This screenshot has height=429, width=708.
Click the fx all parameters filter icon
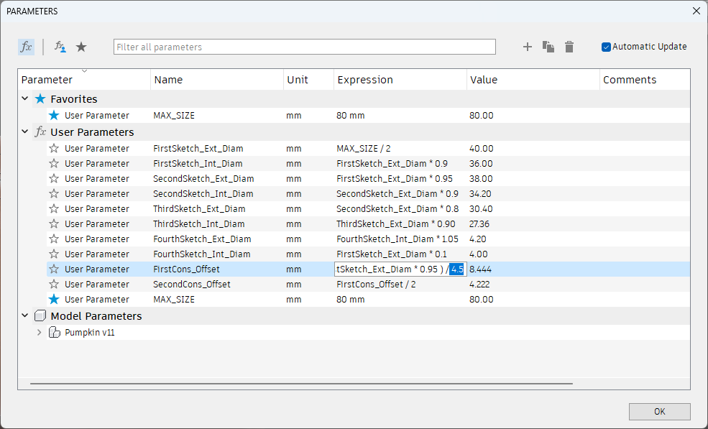coord(26,47)
